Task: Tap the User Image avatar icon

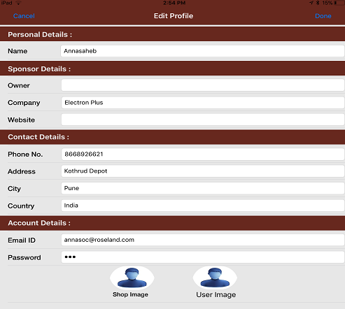Action: [215, 278]
